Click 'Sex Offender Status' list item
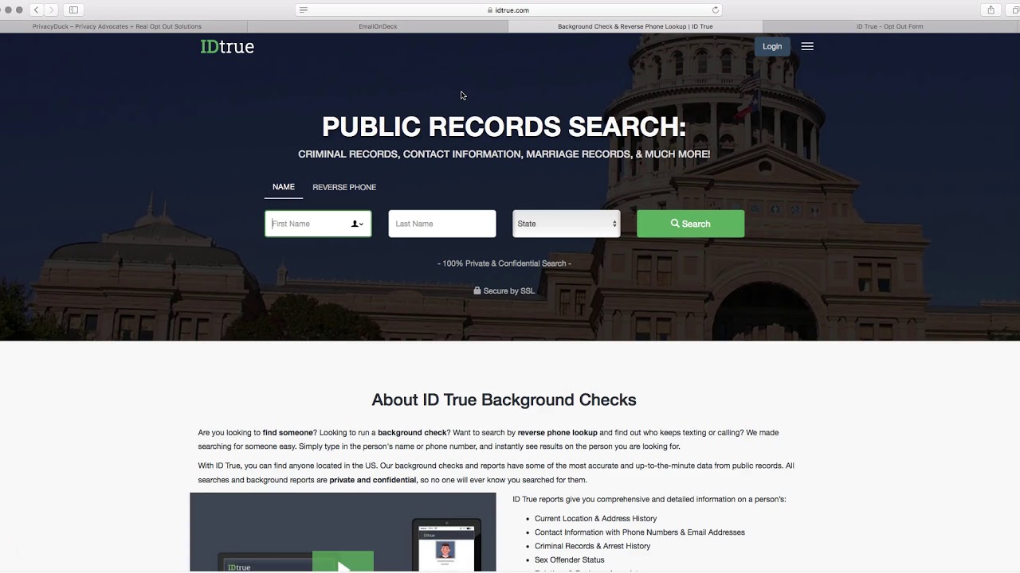This screenshot has height=573, width=1020. pos(570,560)
